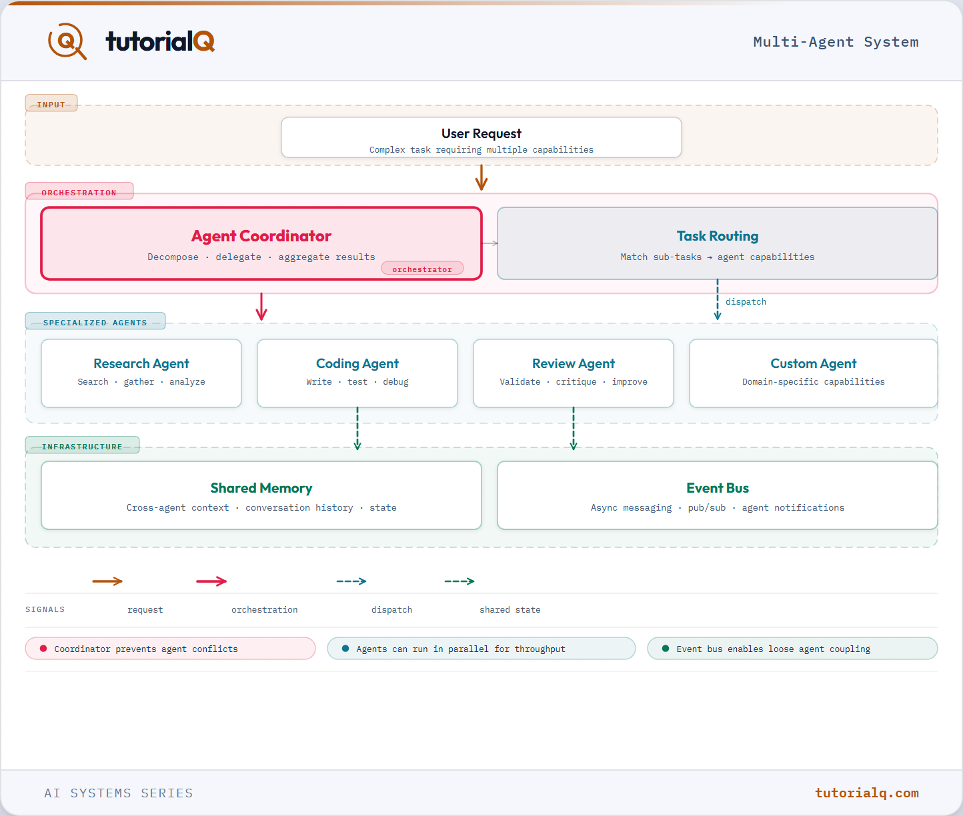This screenshot has width=963, height=816.
Task: Open the tutorialq.com footer link
Action: 867,793
